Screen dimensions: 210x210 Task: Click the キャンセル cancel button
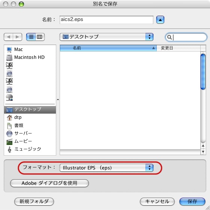click(157, 201)
